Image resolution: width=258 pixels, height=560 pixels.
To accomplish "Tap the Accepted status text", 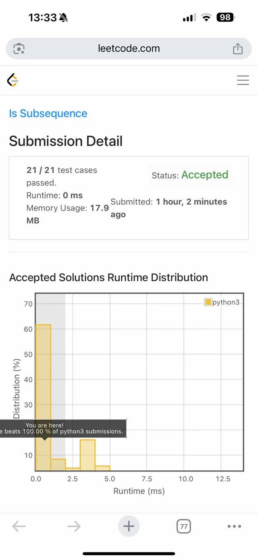I will [204, 175].
